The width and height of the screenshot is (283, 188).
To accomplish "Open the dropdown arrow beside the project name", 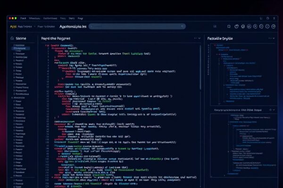I will click(x=35, y=27).
